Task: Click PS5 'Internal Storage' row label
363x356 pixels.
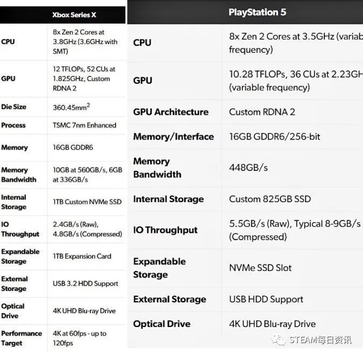Action: click(x=168, y=199)
